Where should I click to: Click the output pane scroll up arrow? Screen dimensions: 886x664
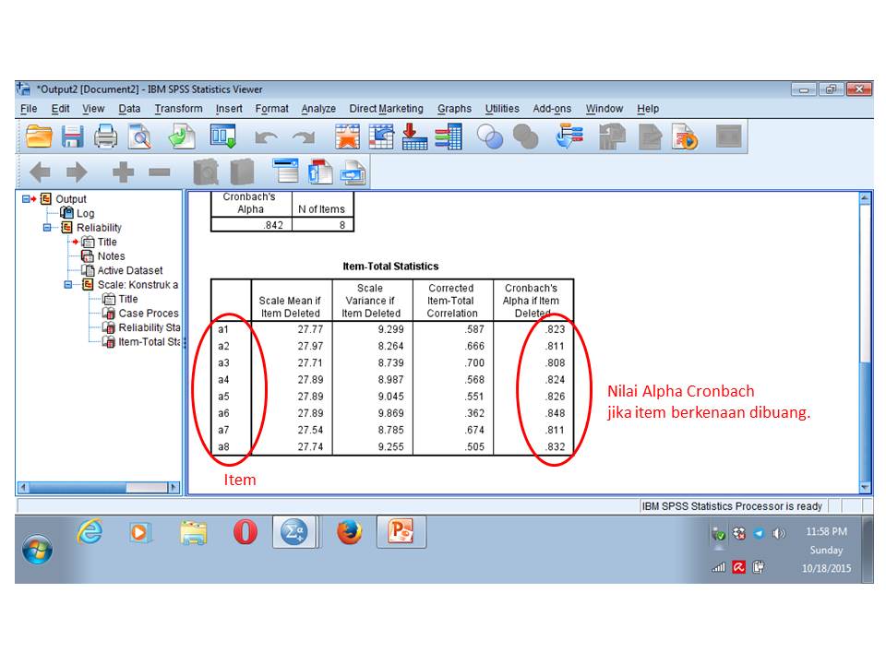coord(865,198)
